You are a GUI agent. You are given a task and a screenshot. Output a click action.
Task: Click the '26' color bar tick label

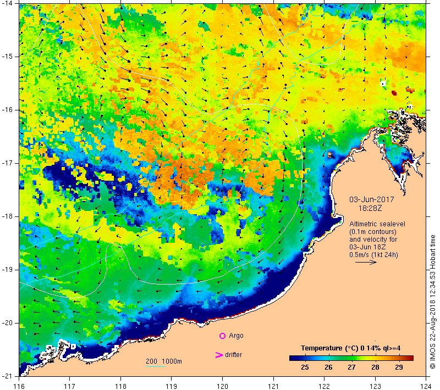pos(328,367)
